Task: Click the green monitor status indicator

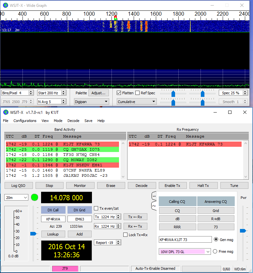Action: click(35, 197)
